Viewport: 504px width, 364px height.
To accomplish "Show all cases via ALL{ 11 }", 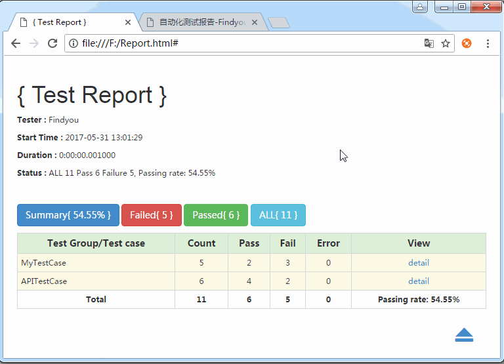I will (278, 215).
